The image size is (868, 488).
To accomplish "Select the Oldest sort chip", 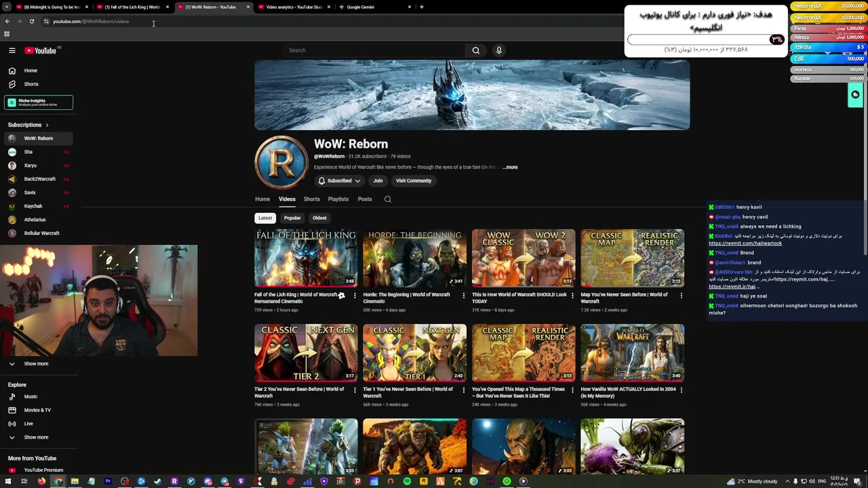I will (319, 218).
